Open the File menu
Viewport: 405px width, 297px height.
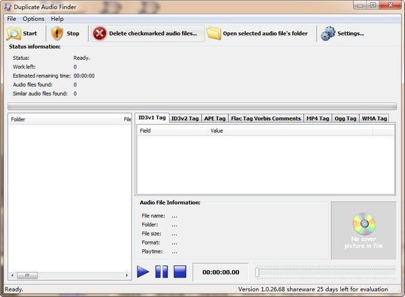coord(11,19)
